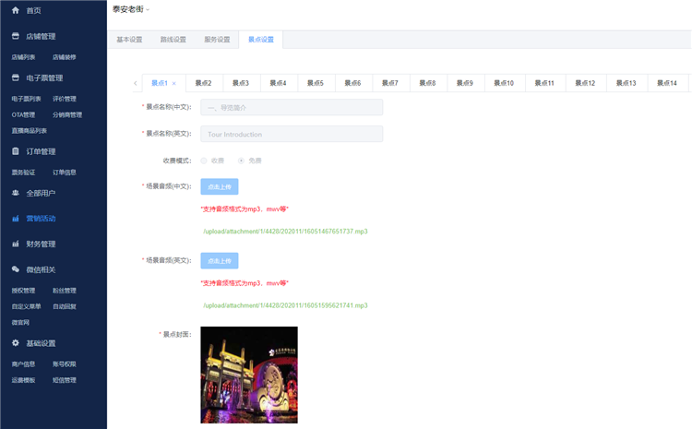The image size is (692, 429).
Task: Open 授权管理 in the sidebar
Action: pyautogui.click(x=23, y=291)
